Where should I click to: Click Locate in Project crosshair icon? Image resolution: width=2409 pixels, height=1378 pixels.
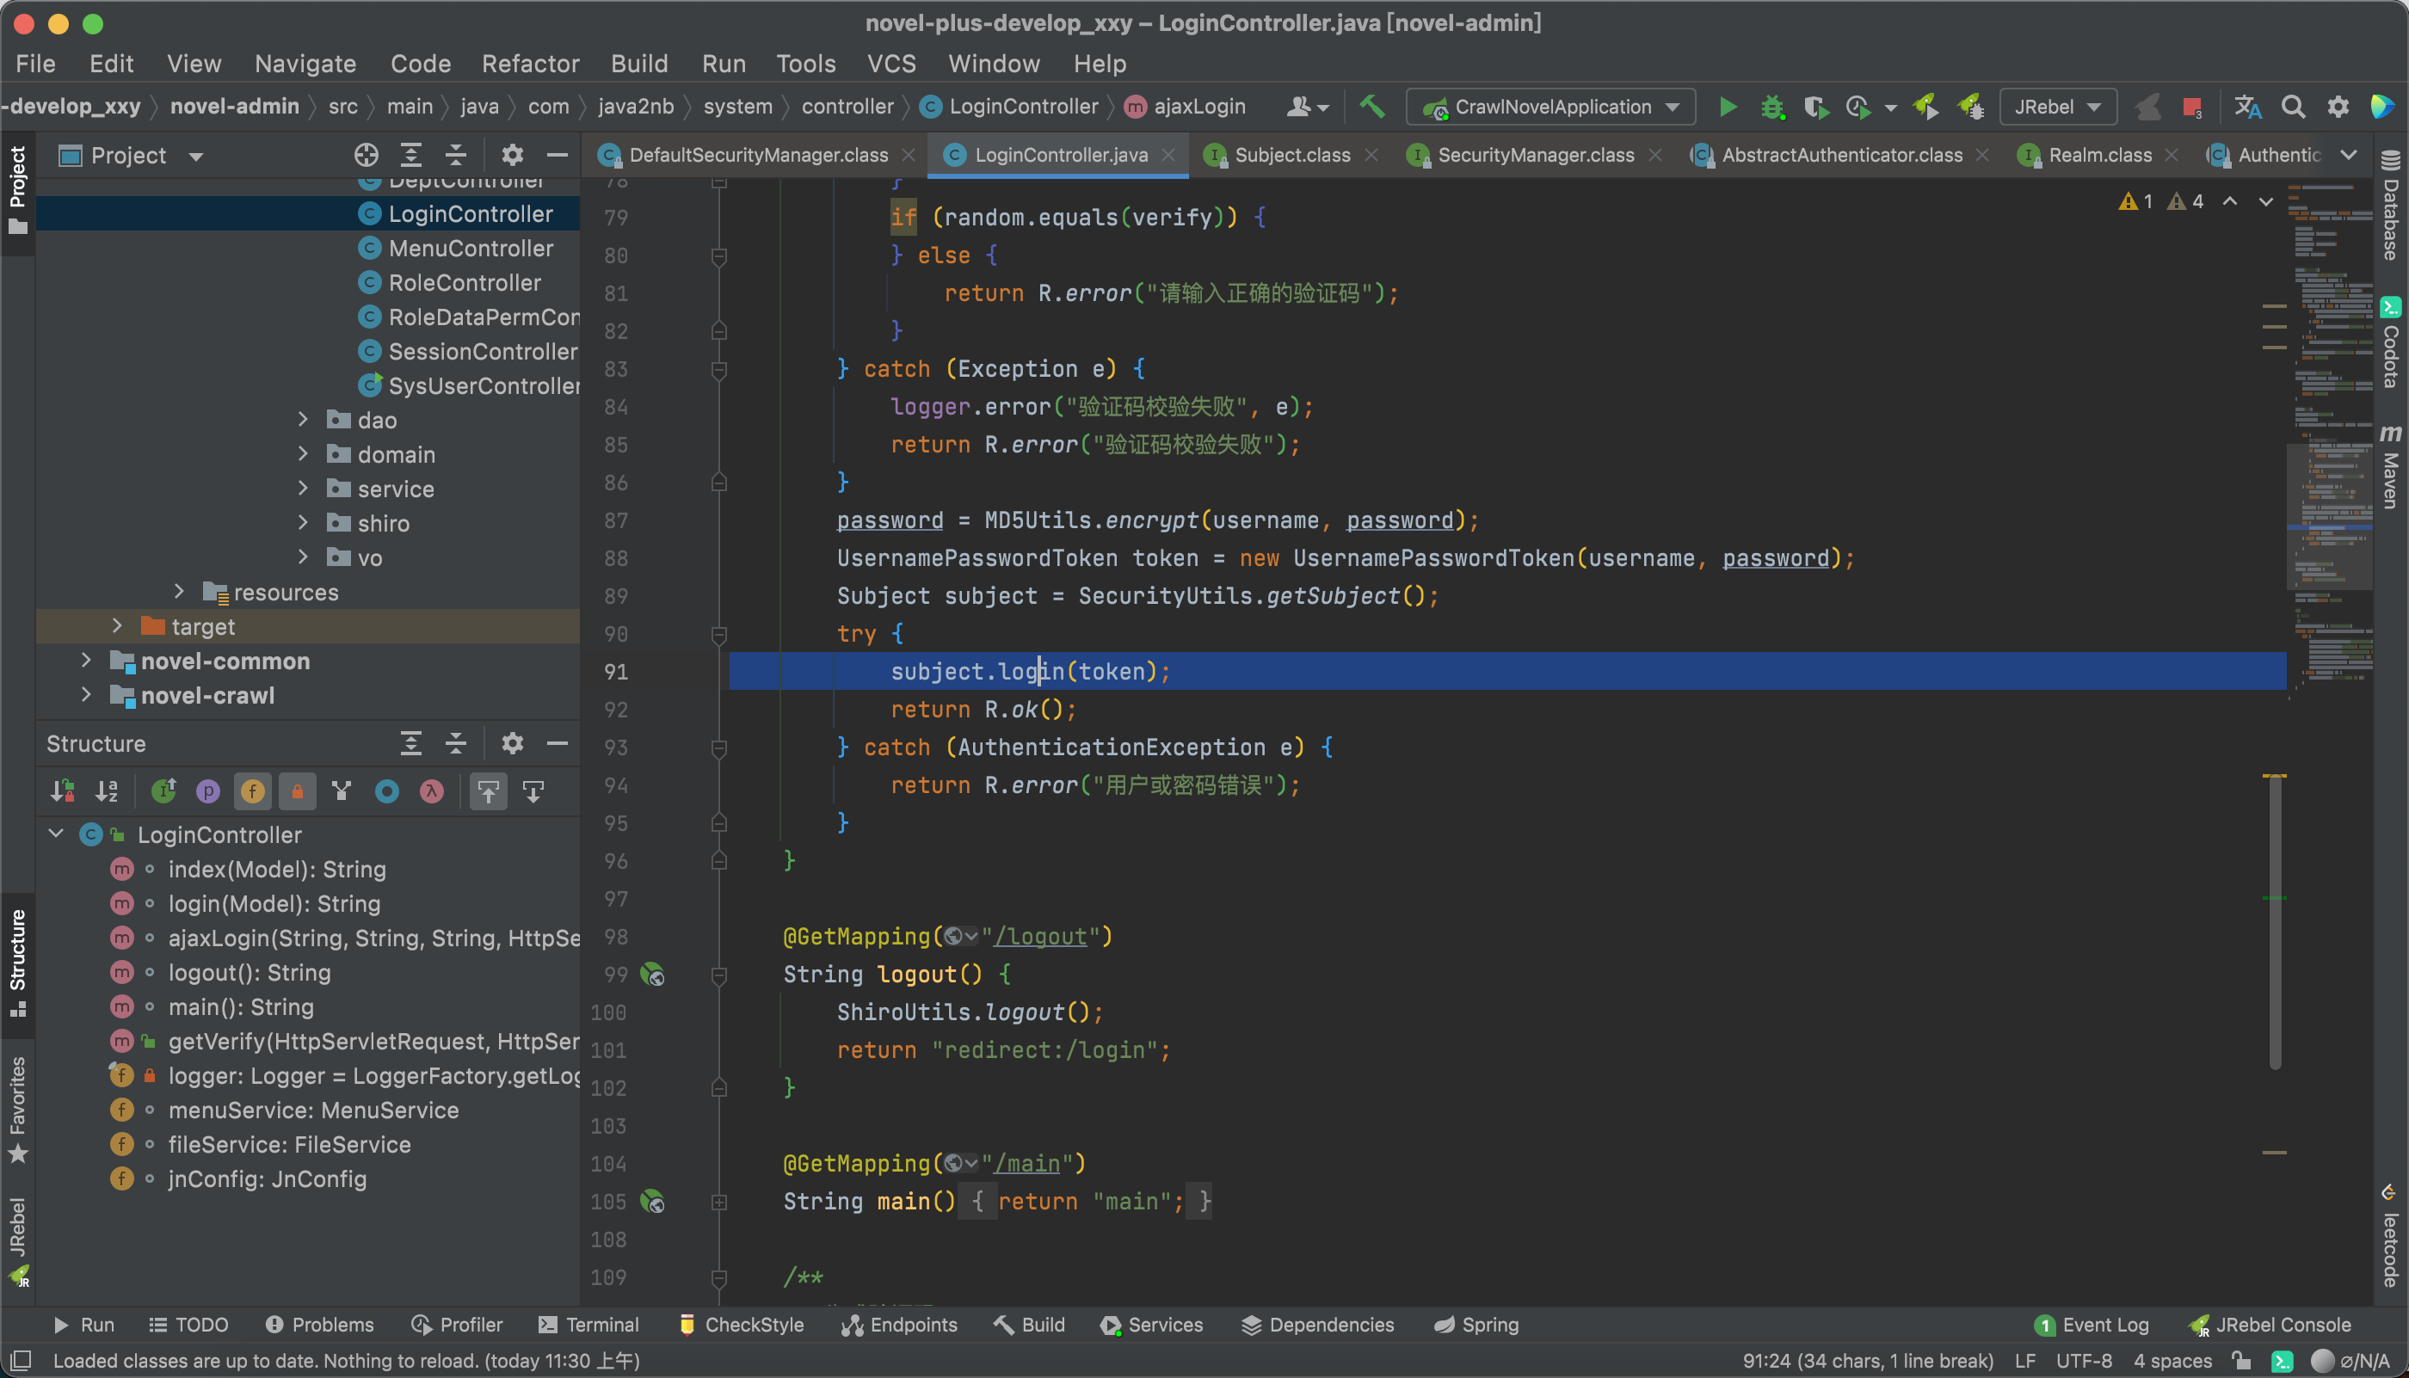click(x=367, y=155)
